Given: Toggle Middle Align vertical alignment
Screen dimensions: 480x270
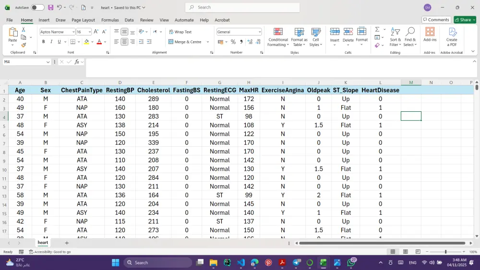Looking at the screenshot, I should pyautogui.click(x=124, y=32).
